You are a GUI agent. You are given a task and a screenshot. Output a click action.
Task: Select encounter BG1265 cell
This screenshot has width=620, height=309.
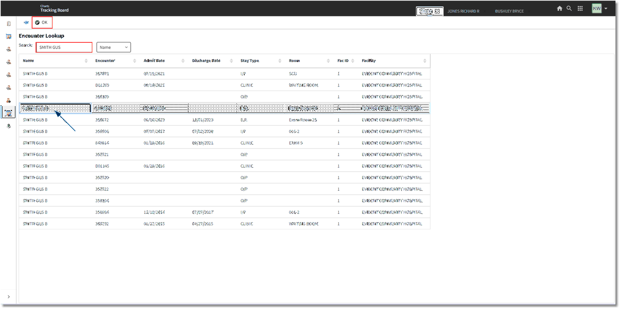[102, 85]
